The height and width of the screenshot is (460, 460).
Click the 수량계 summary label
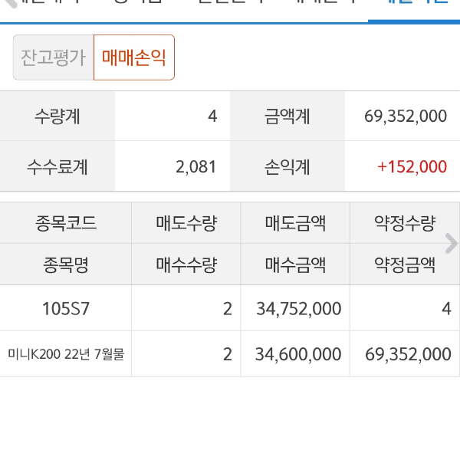[58, 117]
